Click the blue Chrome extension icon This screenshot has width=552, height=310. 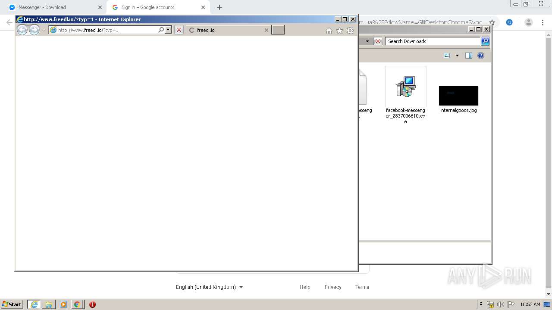[x=509, y=22]
